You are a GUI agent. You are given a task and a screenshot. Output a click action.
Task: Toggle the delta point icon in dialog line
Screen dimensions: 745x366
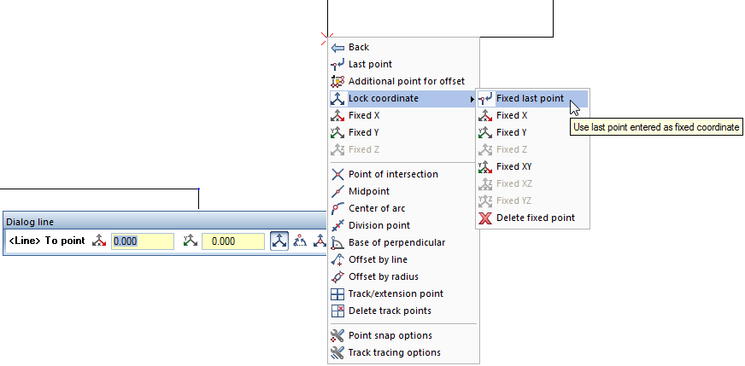[299, 241]
